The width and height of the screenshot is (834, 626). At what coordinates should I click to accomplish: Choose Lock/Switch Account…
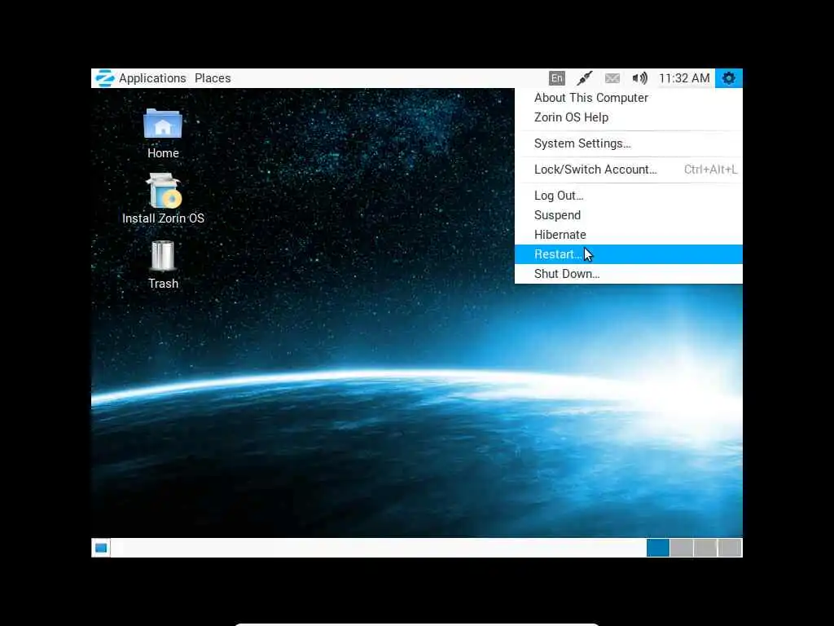coord(628,170)
